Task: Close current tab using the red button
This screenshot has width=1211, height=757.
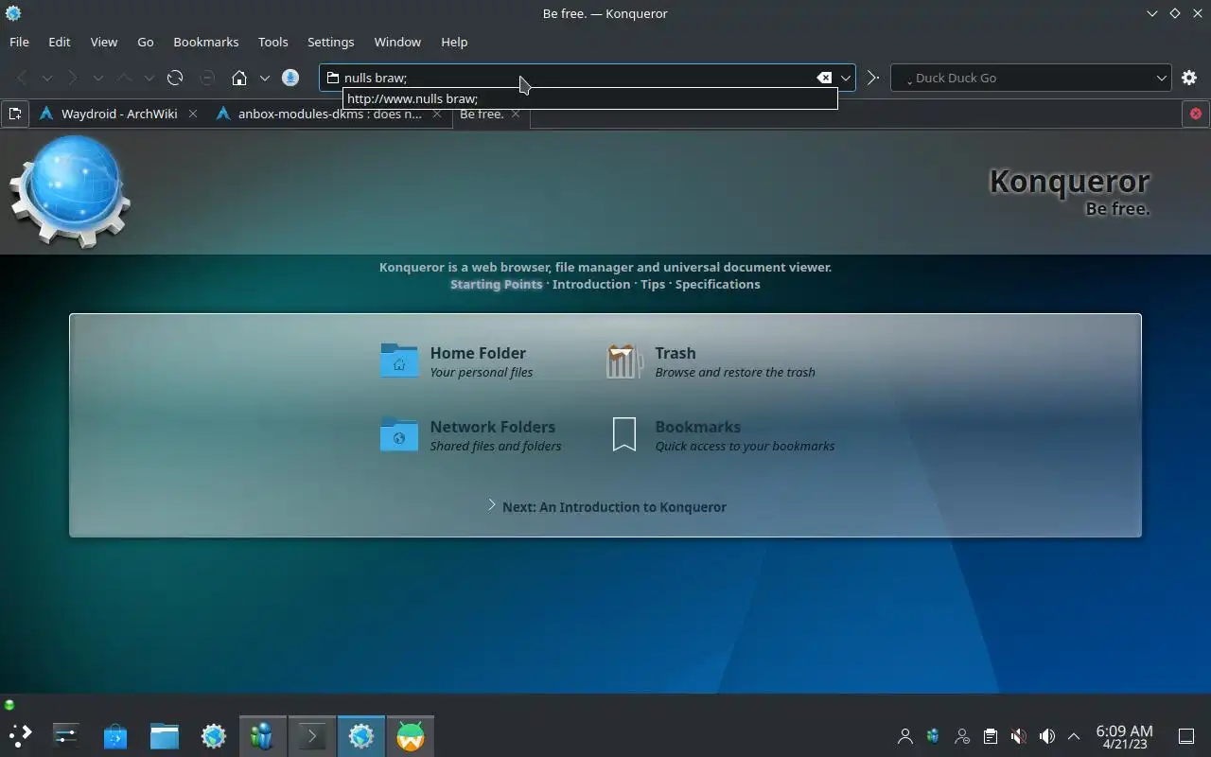Action: (1196, 114)
